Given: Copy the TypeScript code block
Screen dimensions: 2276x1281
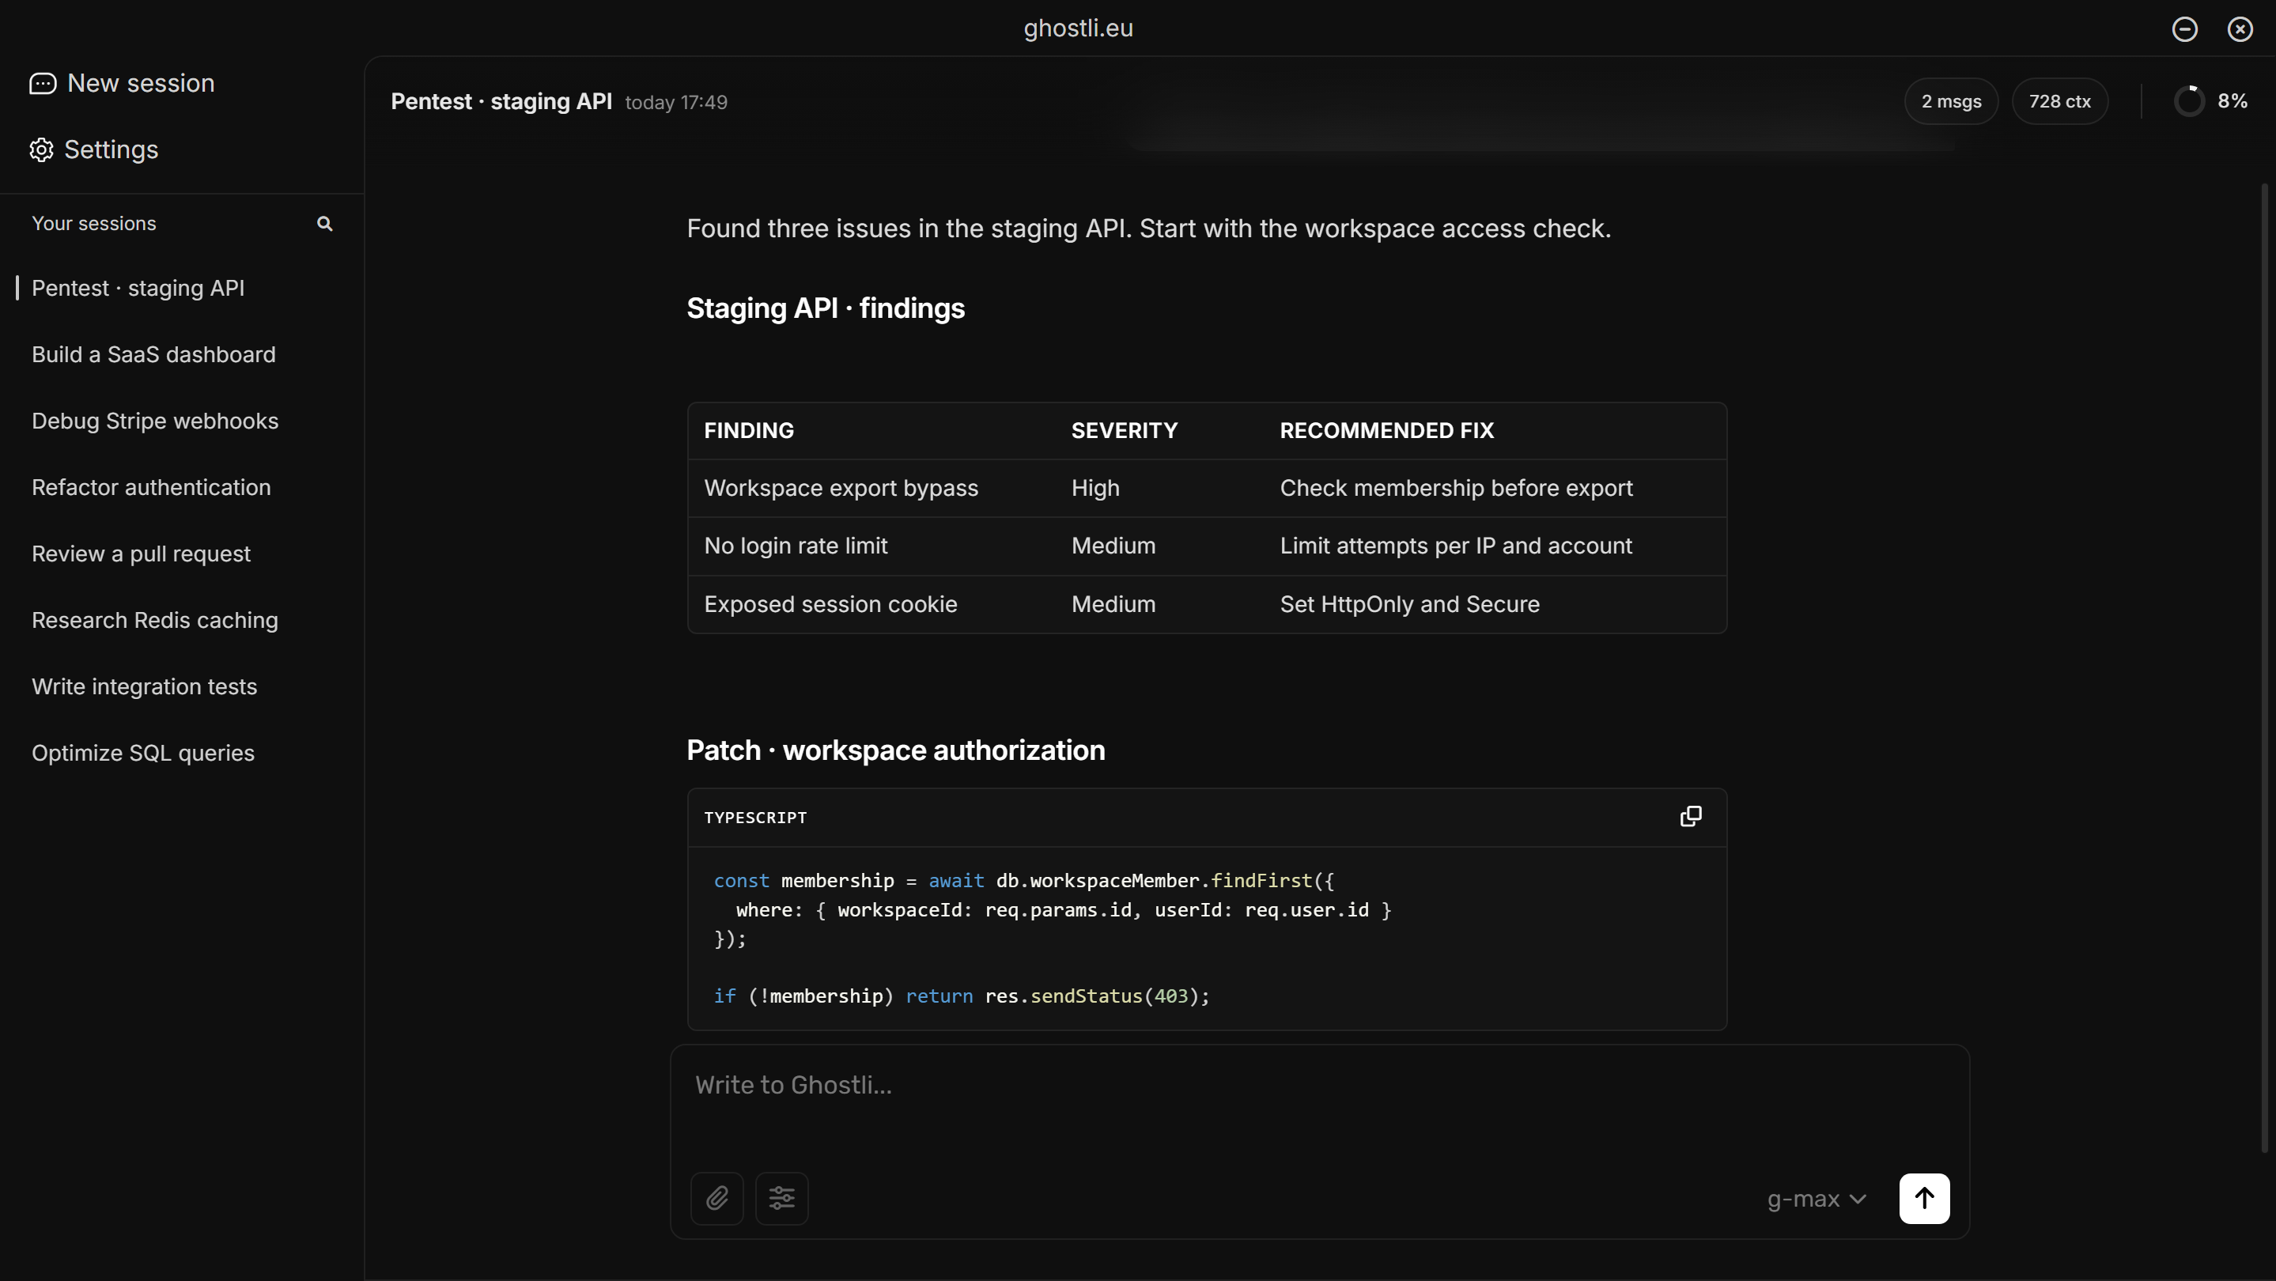Looking at the screenshot, I should (x=1690, y=816).
